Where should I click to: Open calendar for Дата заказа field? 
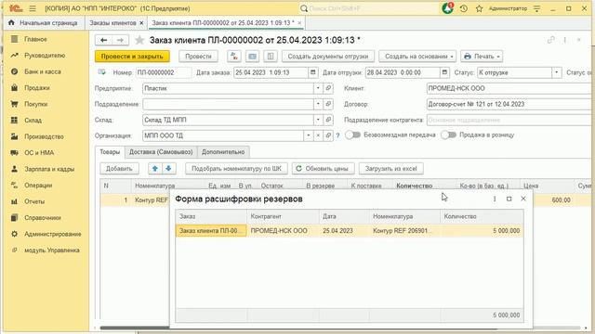(x=312, y=72)
